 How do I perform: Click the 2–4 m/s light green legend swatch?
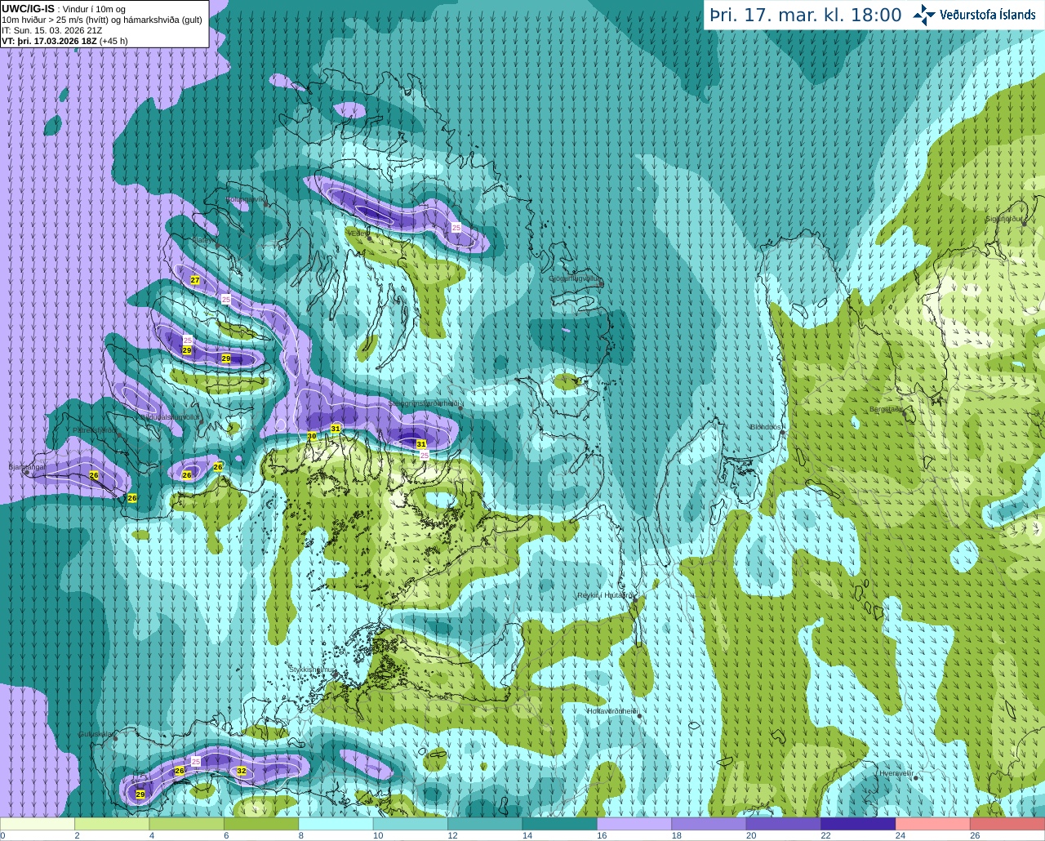click(112, 824)
